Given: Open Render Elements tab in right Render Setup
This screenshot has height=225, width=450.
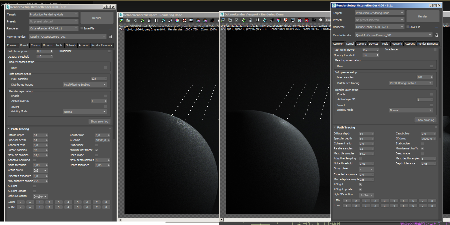Looking at the screenshot, I should 427,44.
